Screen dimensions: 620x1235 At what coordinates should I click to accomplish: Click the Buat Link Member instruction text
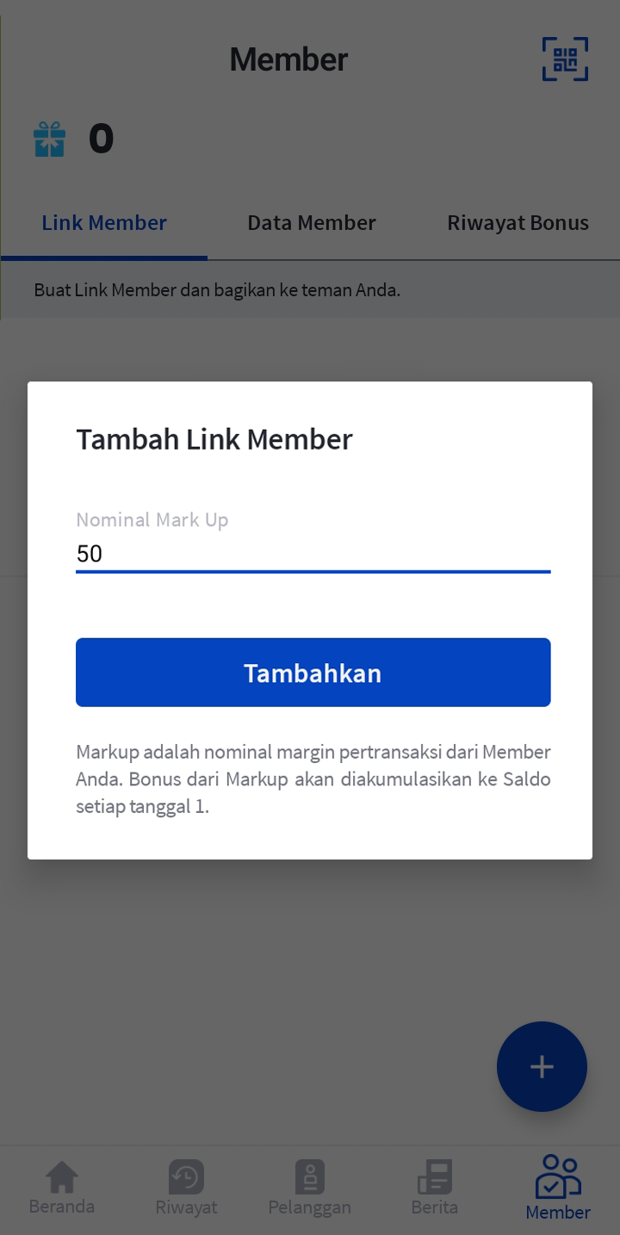point(217,290)
